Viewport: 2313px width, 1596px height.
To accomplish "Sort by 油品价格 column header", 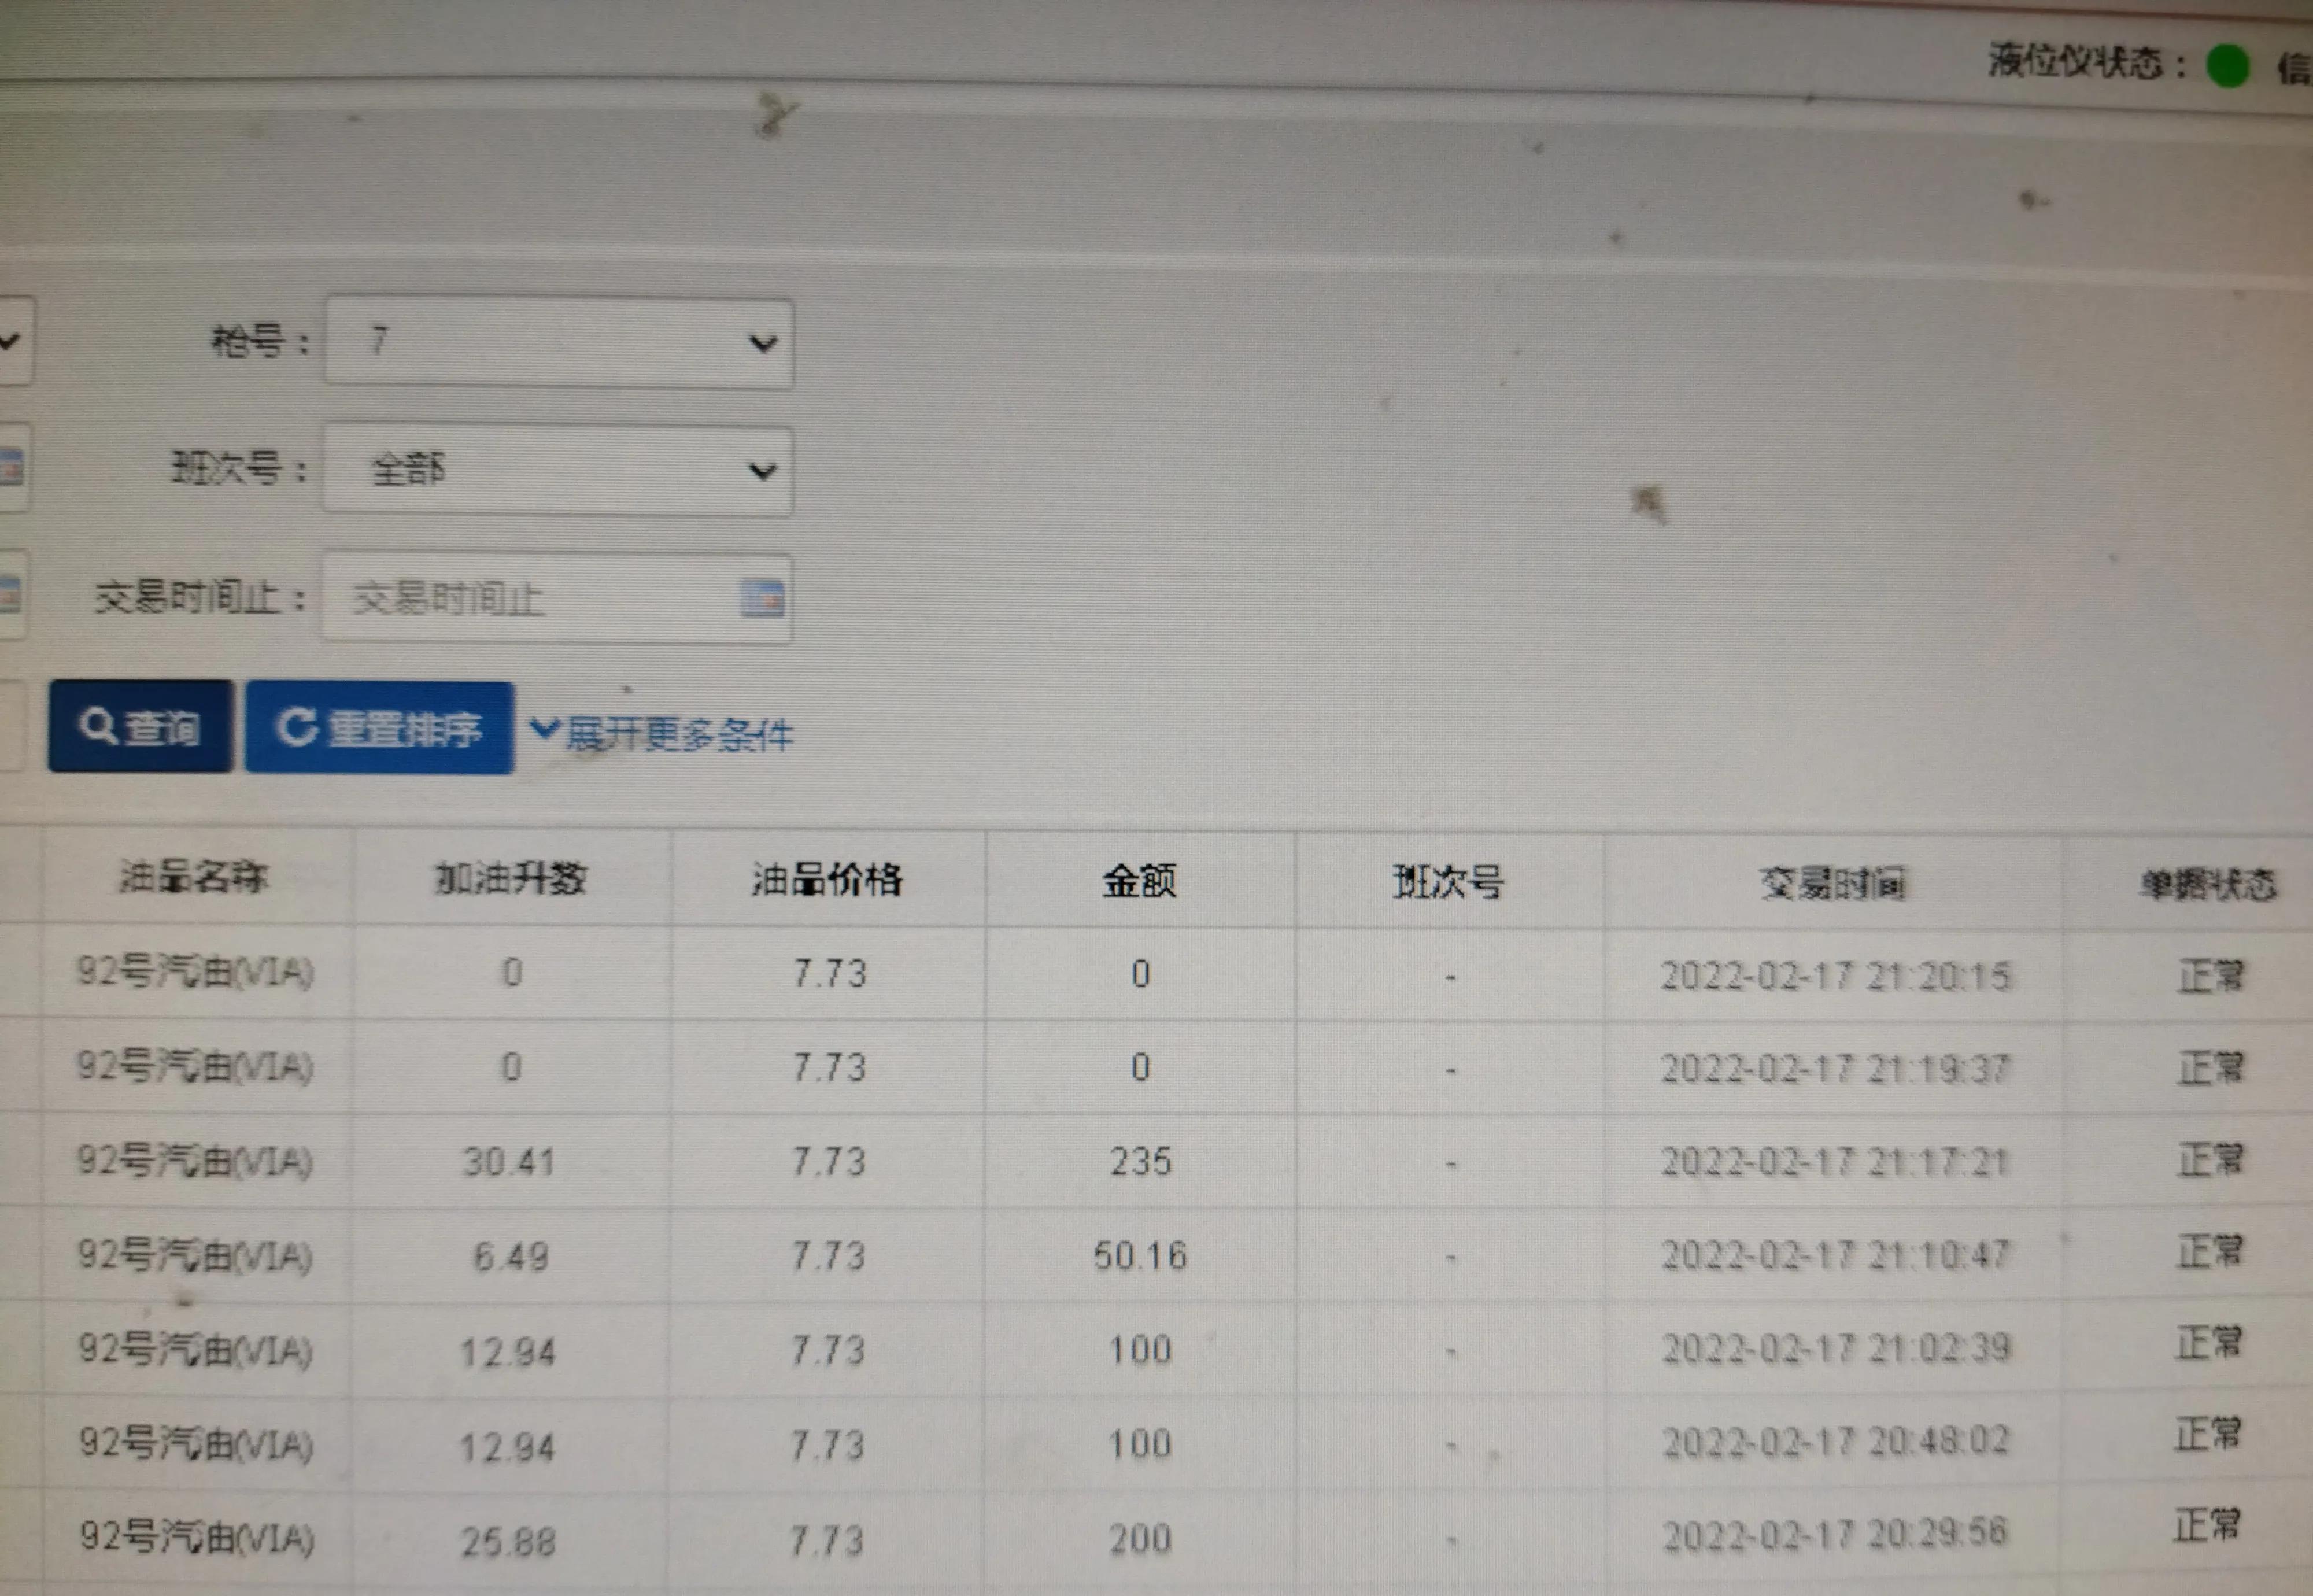I will click(827, 880).
